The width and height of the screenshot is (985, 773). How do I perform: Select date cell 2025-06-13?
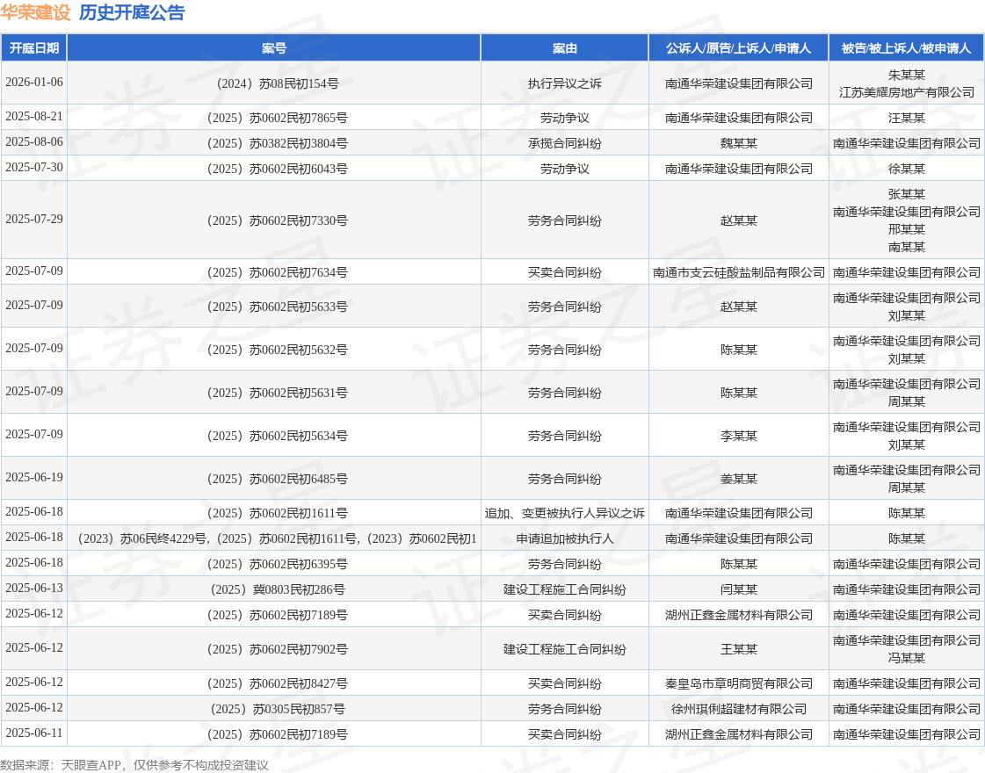(34, 589)
